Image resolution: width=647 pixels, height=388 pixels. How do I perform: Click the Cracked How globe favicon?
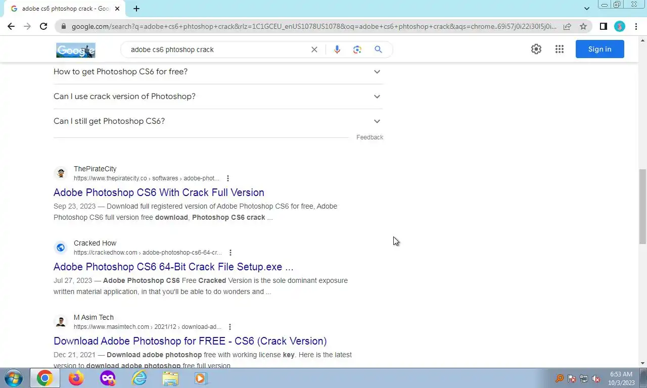coord(61,248)
